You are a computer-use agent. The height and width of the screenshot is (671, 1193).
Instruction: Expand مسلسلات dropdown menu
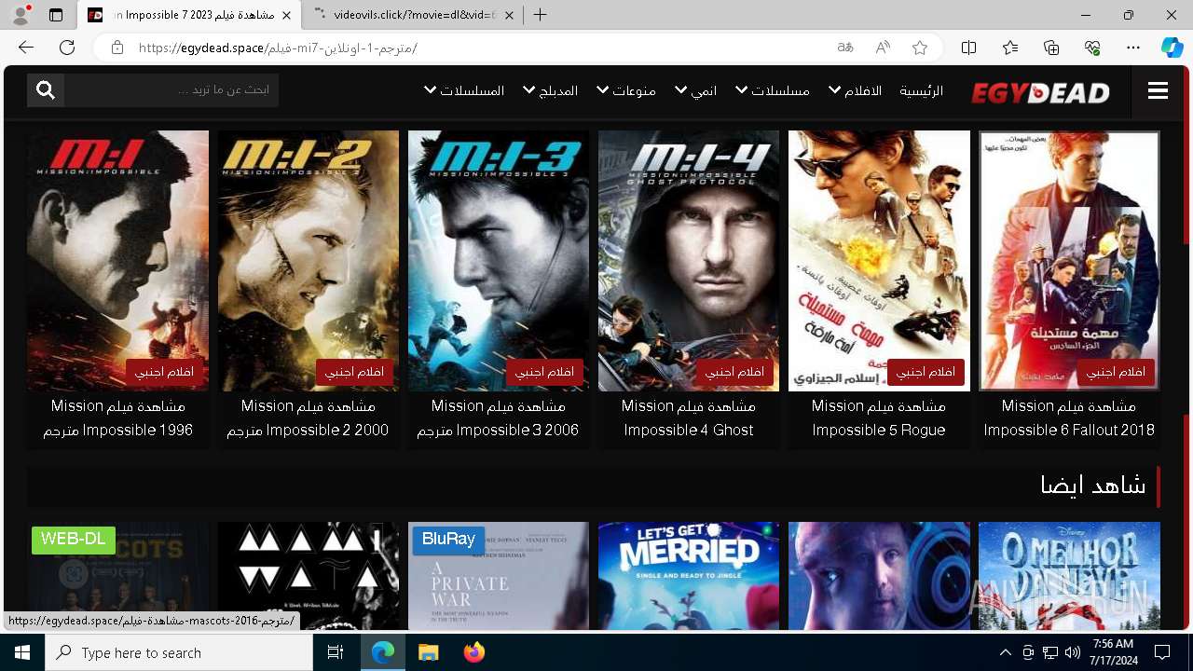click(773, 90)
